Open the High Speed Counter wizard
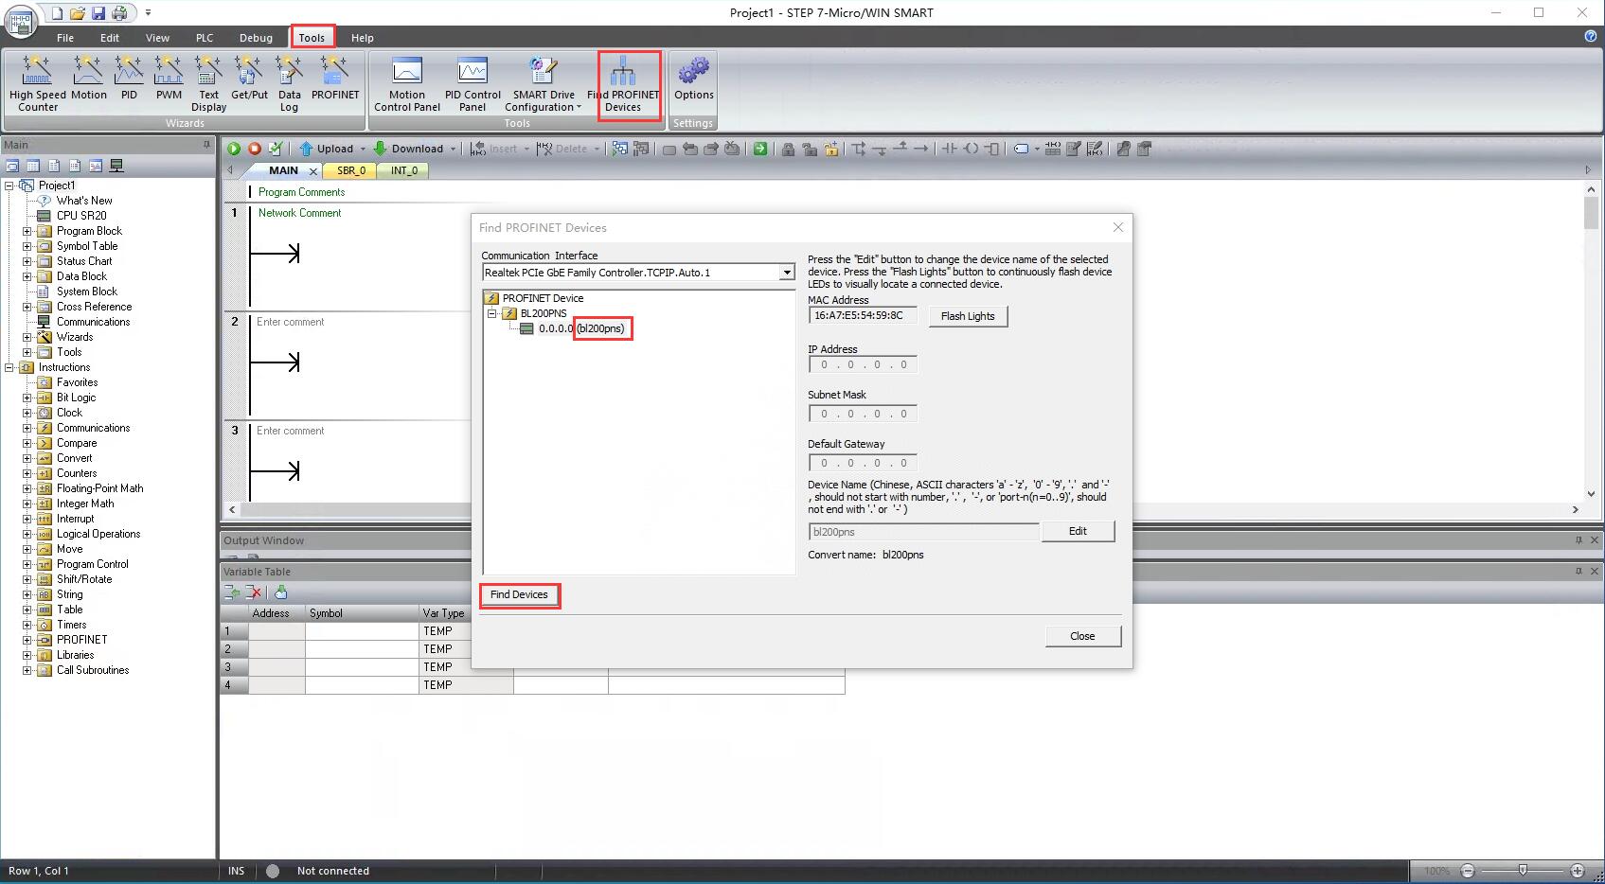1605x884 pixels. tap(38, 83)
